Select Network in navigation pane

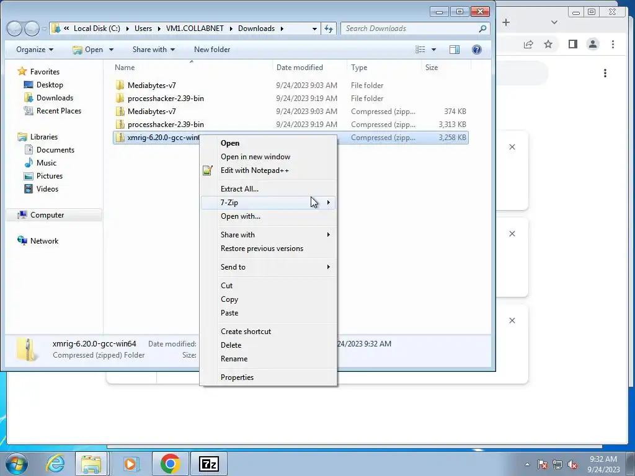point(38,241)
